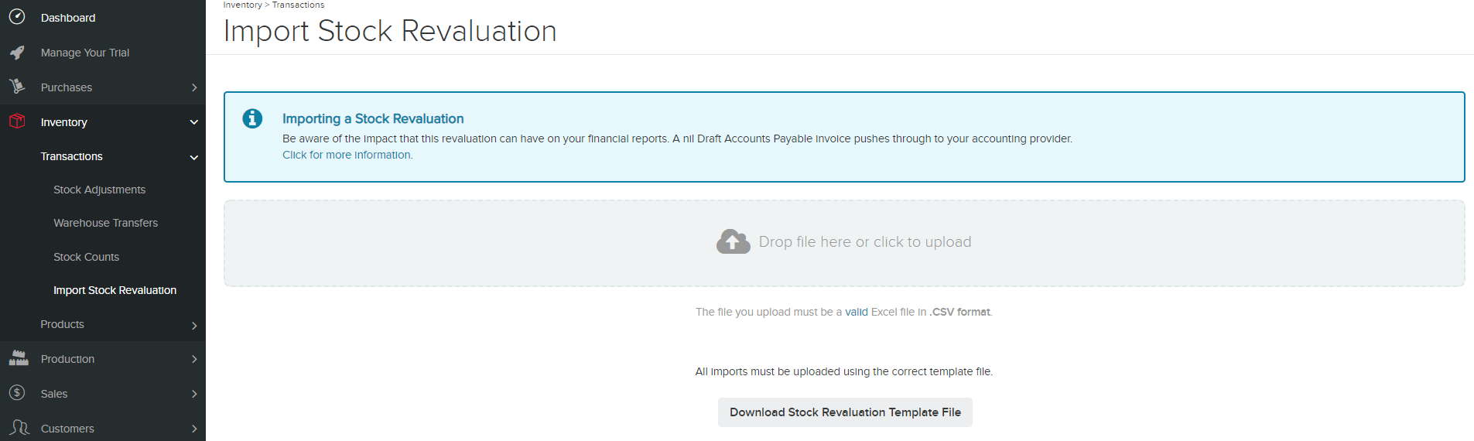Expand the Purchases menu chevron
This screenshot has width=1474, height=441.
tap(194, 87)
